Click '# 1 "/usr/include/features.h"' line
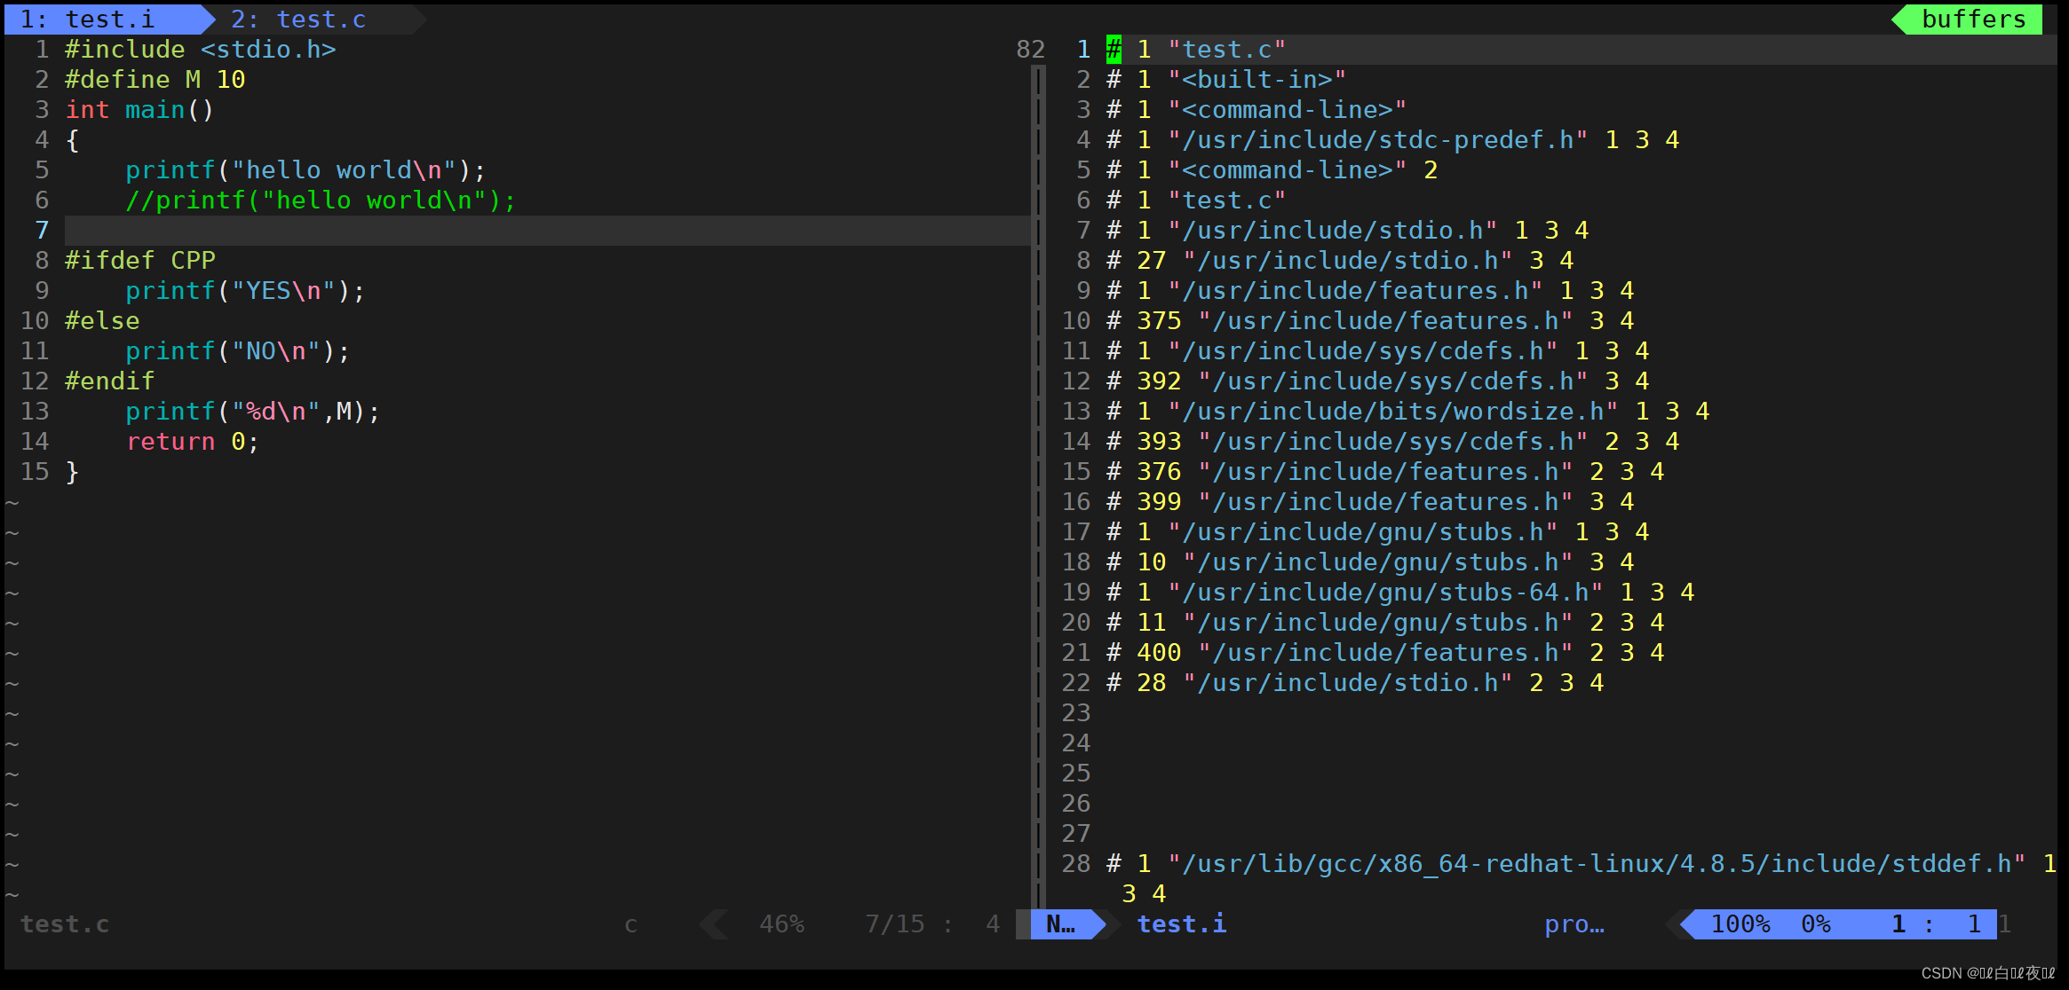 pos(1371,290)
